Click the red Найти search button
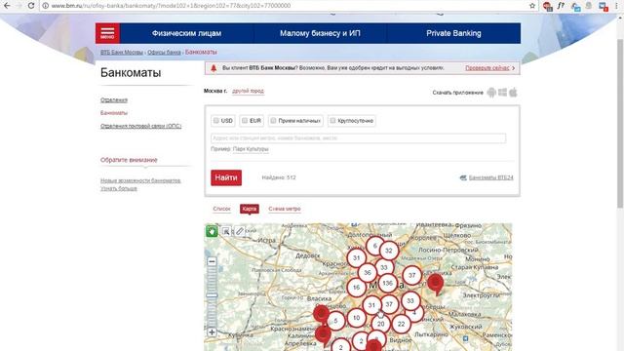This screenshot has height=351, width=624. 226,177
